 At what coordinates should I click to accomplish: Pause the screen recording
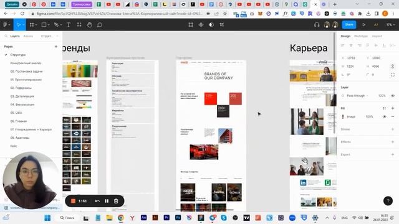[x=107, y=201]
